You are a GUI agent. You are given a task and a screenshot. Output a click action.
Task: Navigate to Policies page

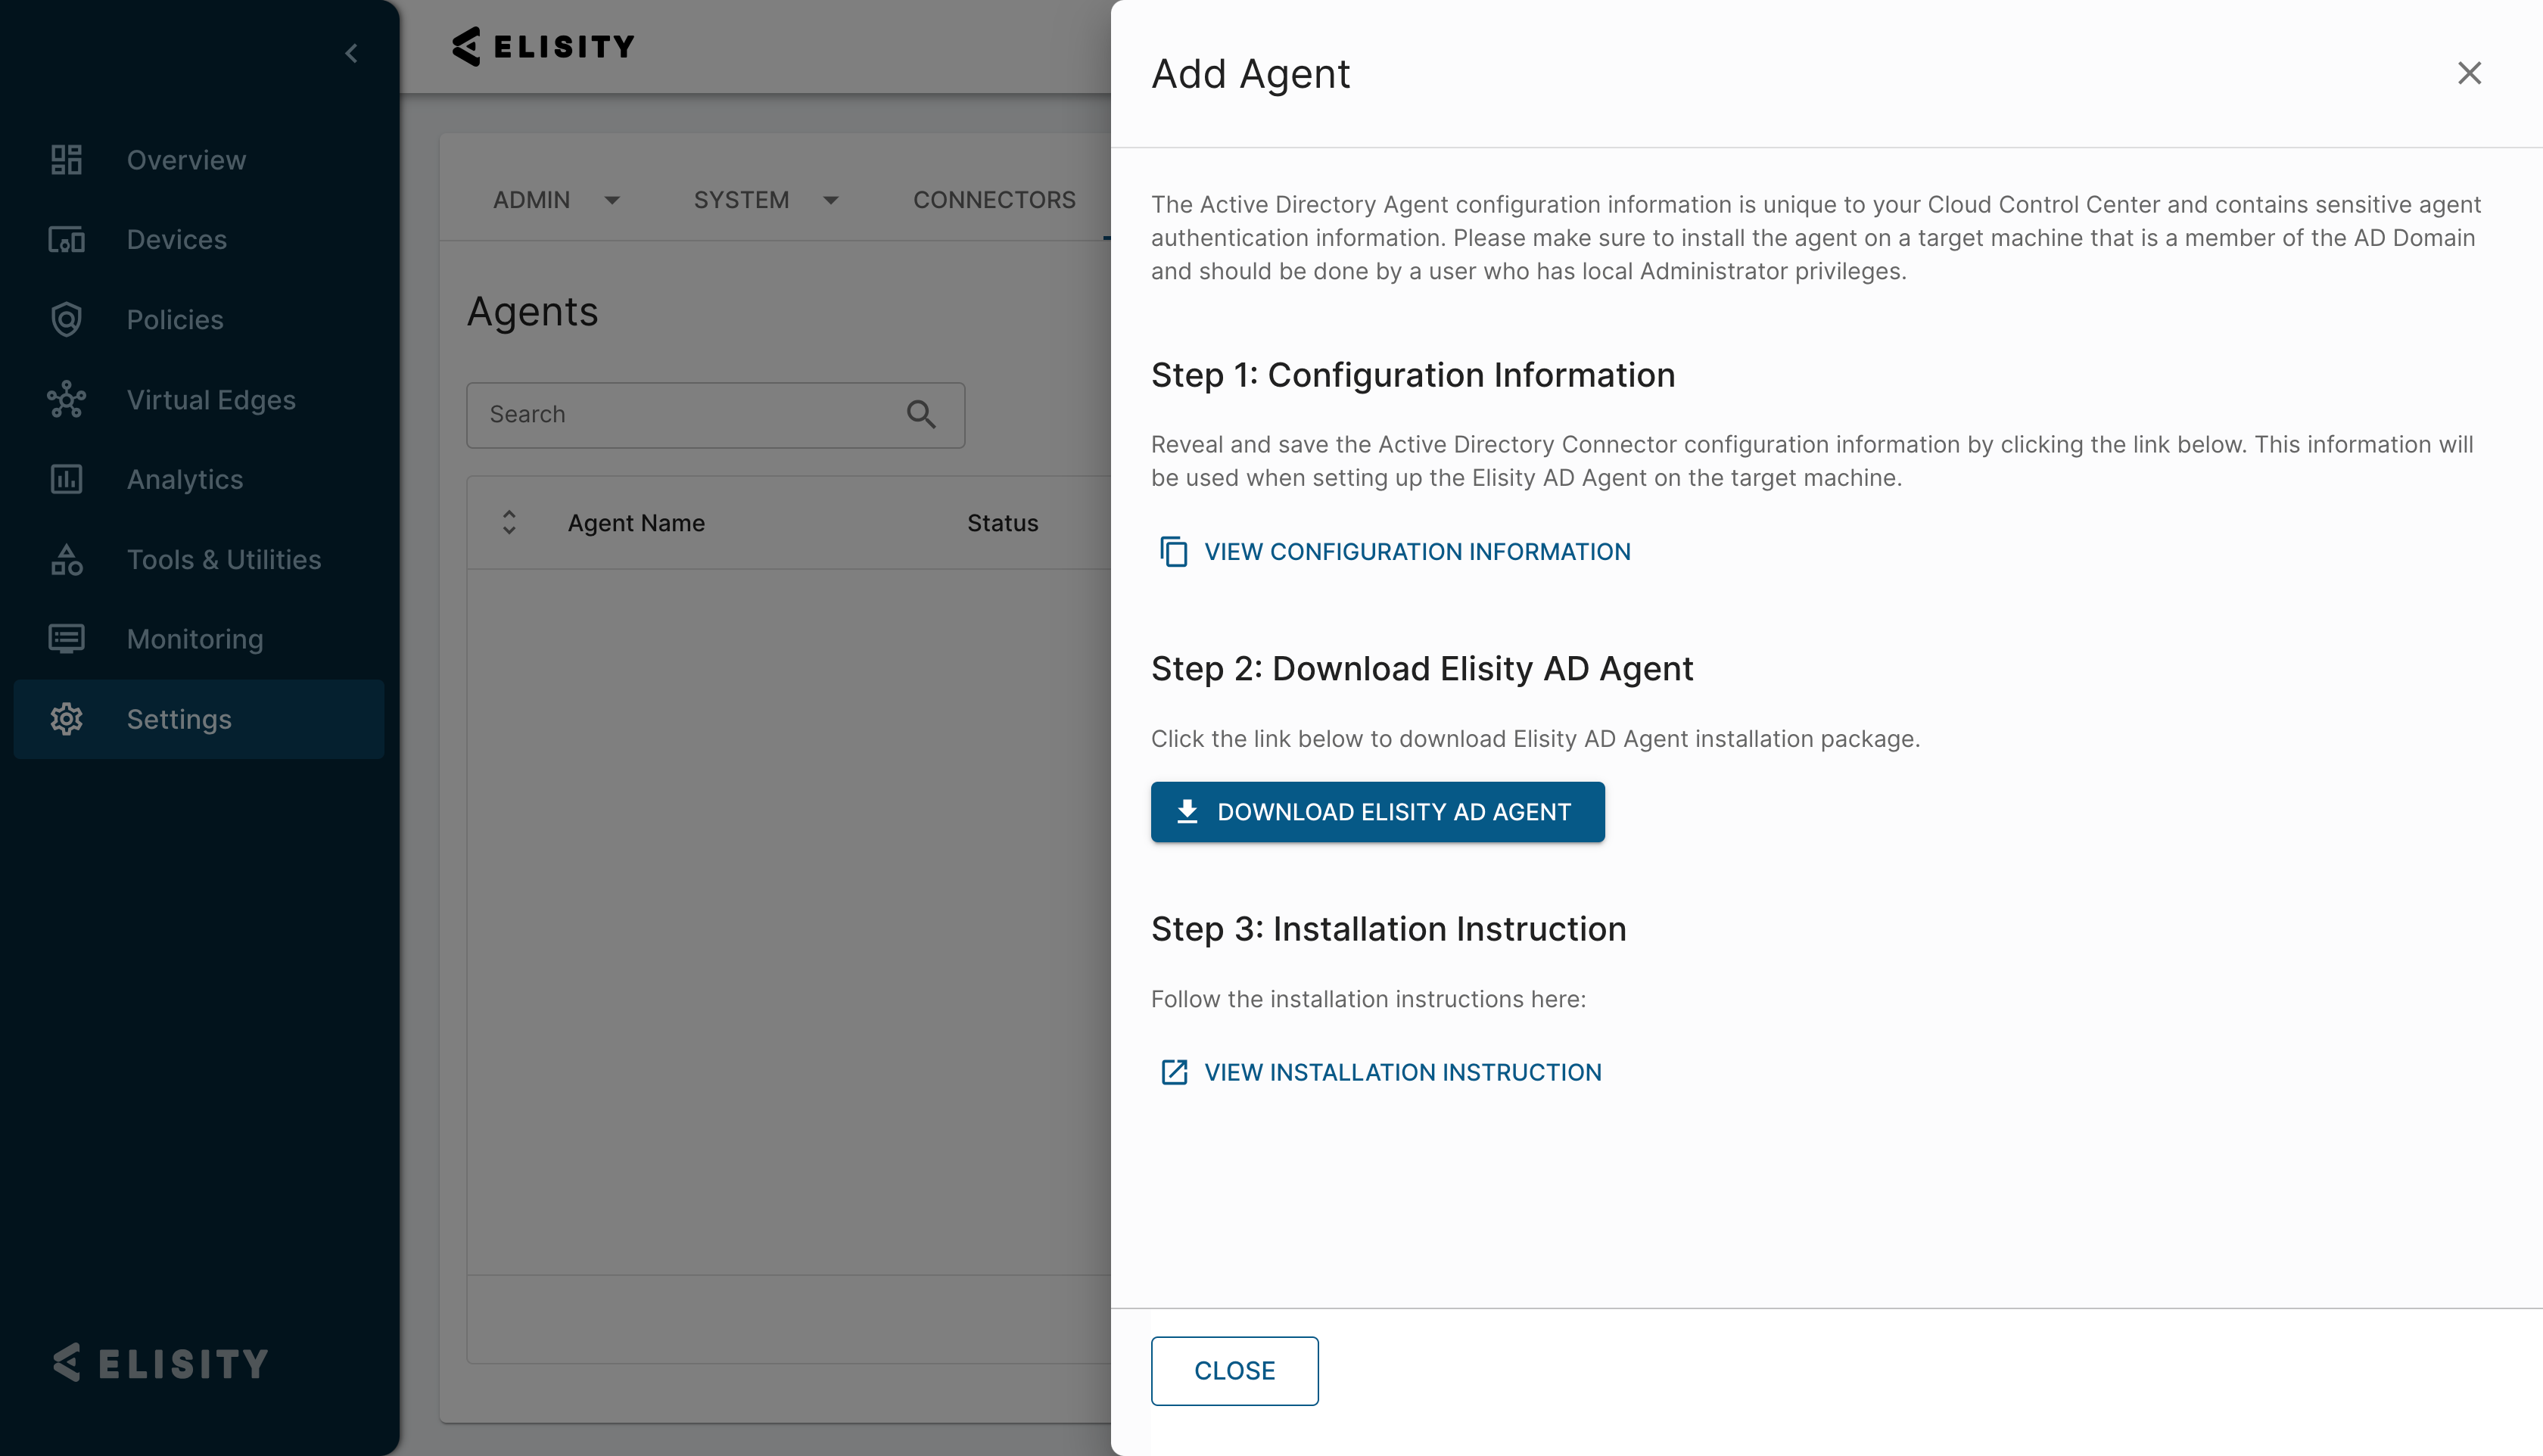(x=199, y=320)
